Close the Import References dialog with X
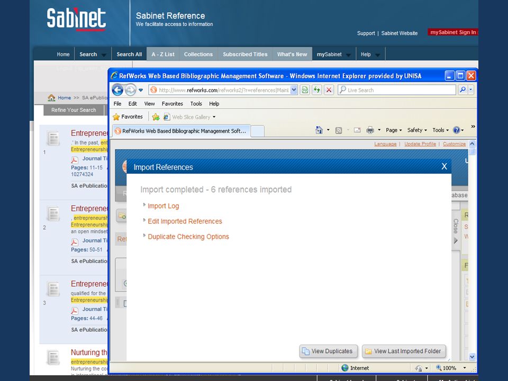The width and height of the screenshot is (508, 381). point(444,167)
